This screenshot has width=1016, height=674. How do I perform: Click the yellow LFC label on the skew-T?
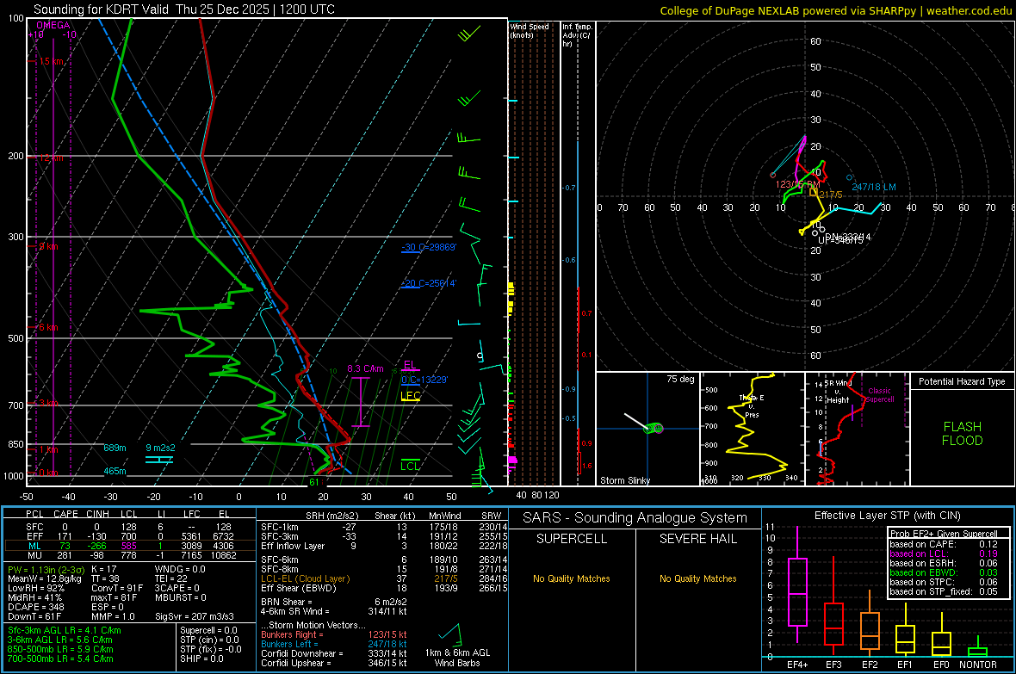tap(410, 395)
